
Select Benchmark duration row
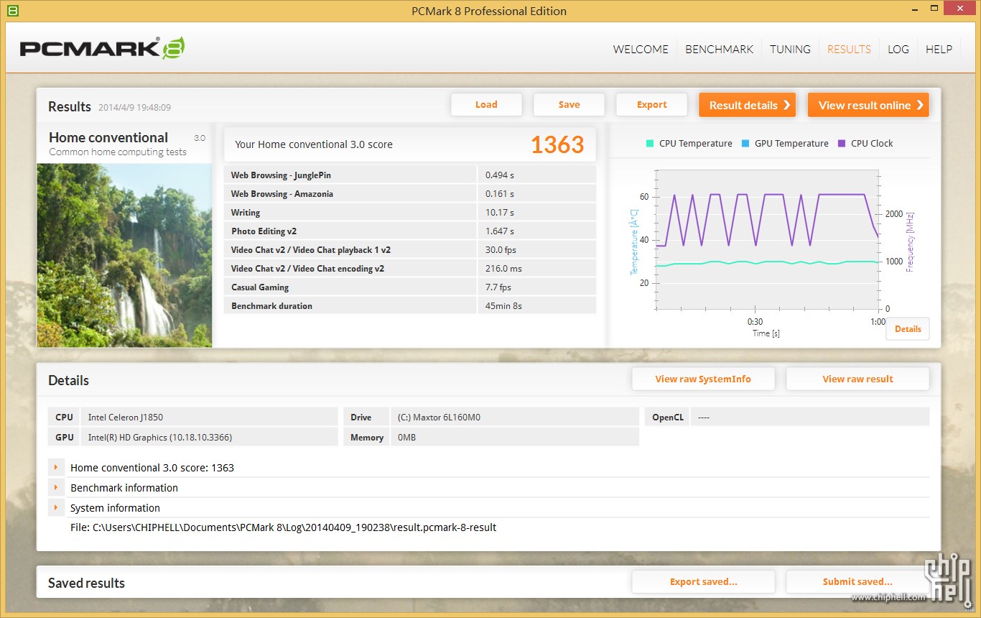point(410,305)
